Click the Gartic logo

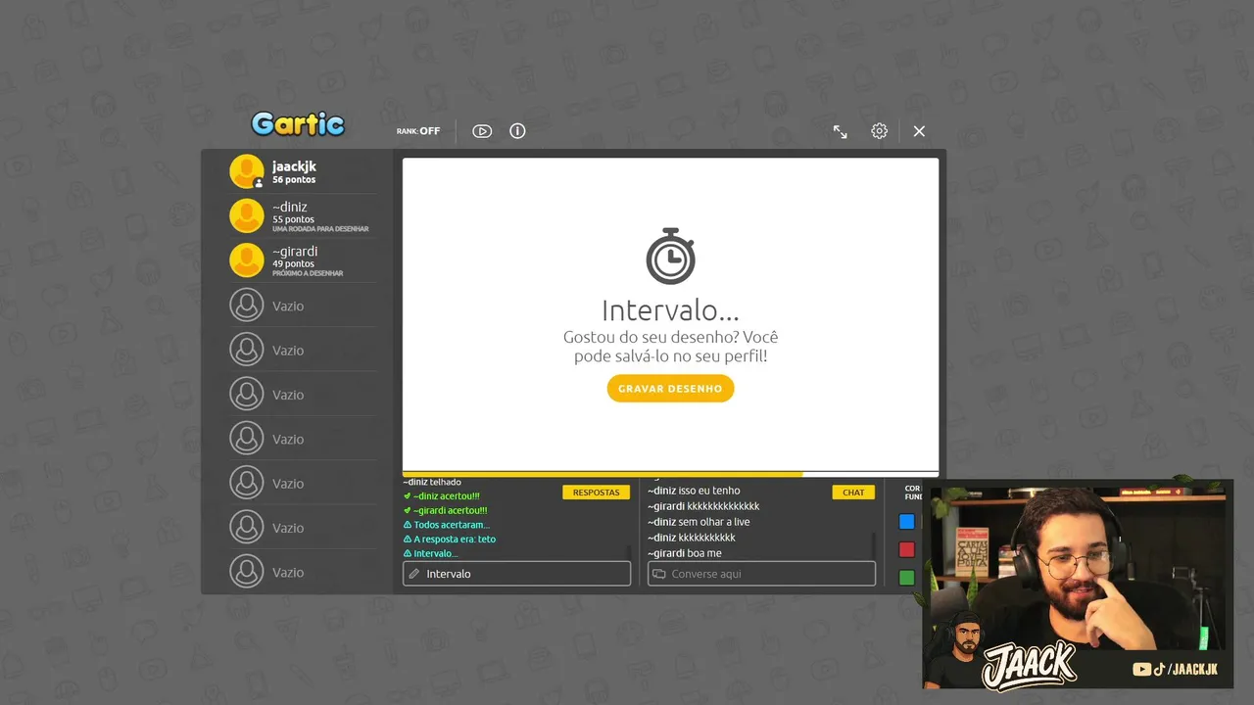coord(298,124)
